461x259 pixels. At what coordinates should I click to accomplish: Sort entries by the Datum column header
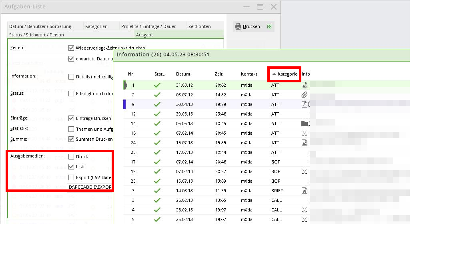click(x=183, y=74)
